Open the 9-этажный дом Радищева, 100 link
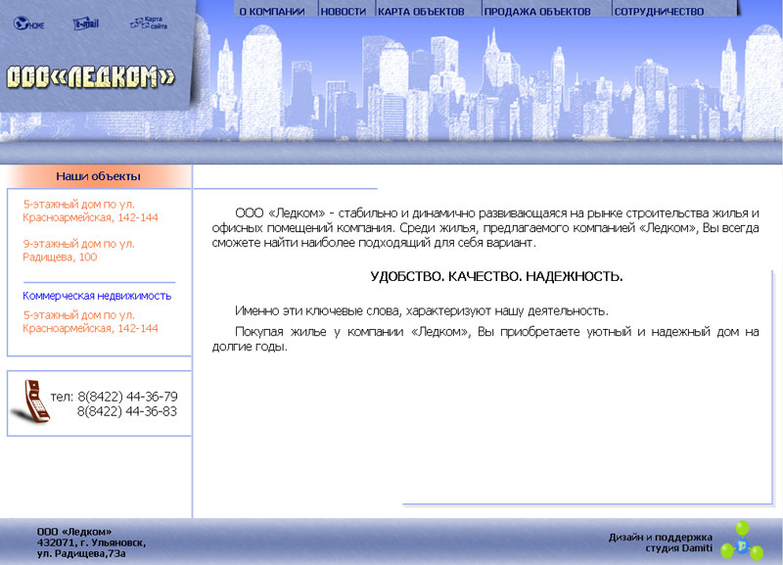Viewport: 783px width, 565px height. click(x=78, y=251)
